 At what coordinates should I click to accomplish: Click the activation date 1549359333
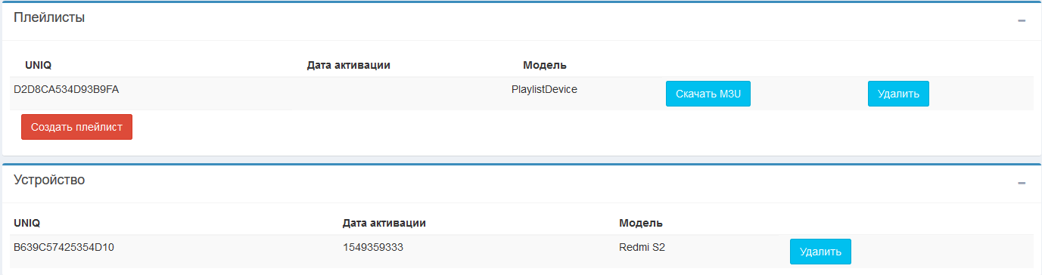pyautogui.click(x=372, y=246)
